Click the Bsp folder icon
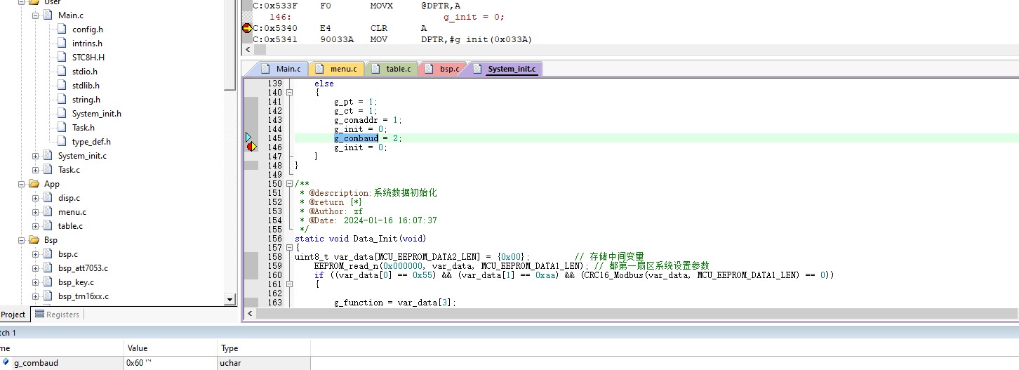 pyautogui.click(x=34, y=240)
